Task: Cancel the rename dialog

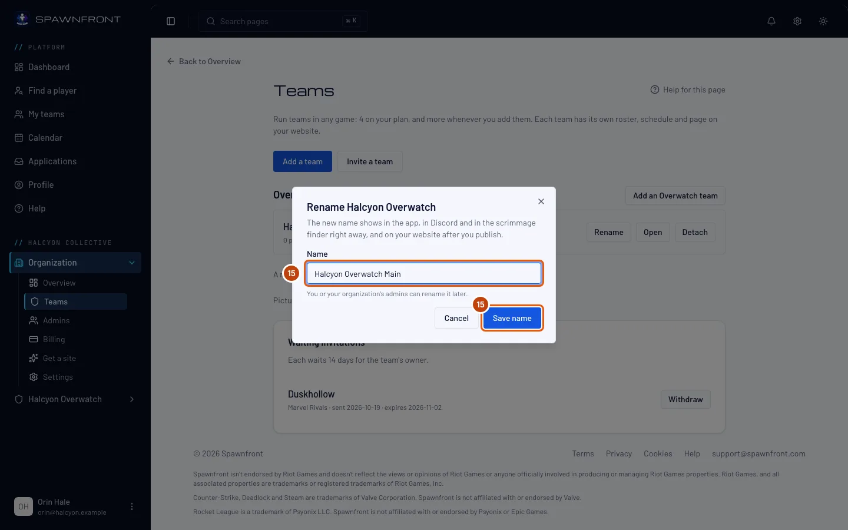Action: (x=456, y=318)
